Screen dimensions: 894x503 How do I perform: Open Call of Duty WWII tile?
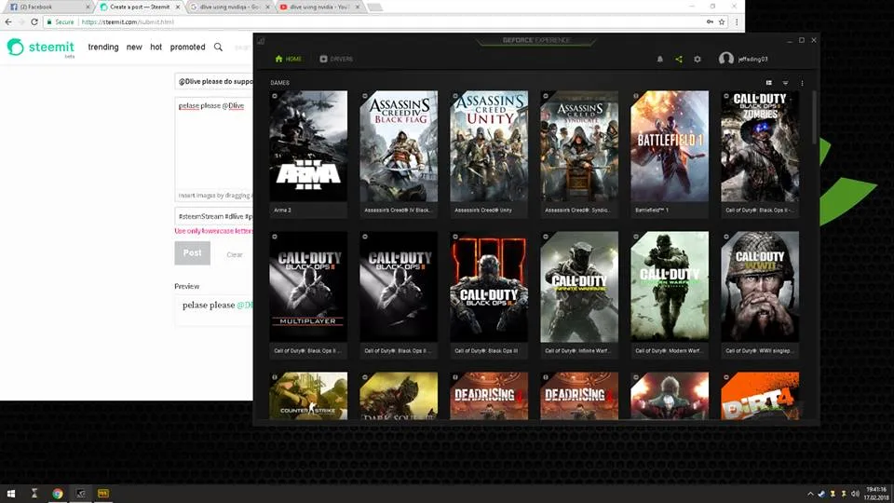[x=760, y=294]
